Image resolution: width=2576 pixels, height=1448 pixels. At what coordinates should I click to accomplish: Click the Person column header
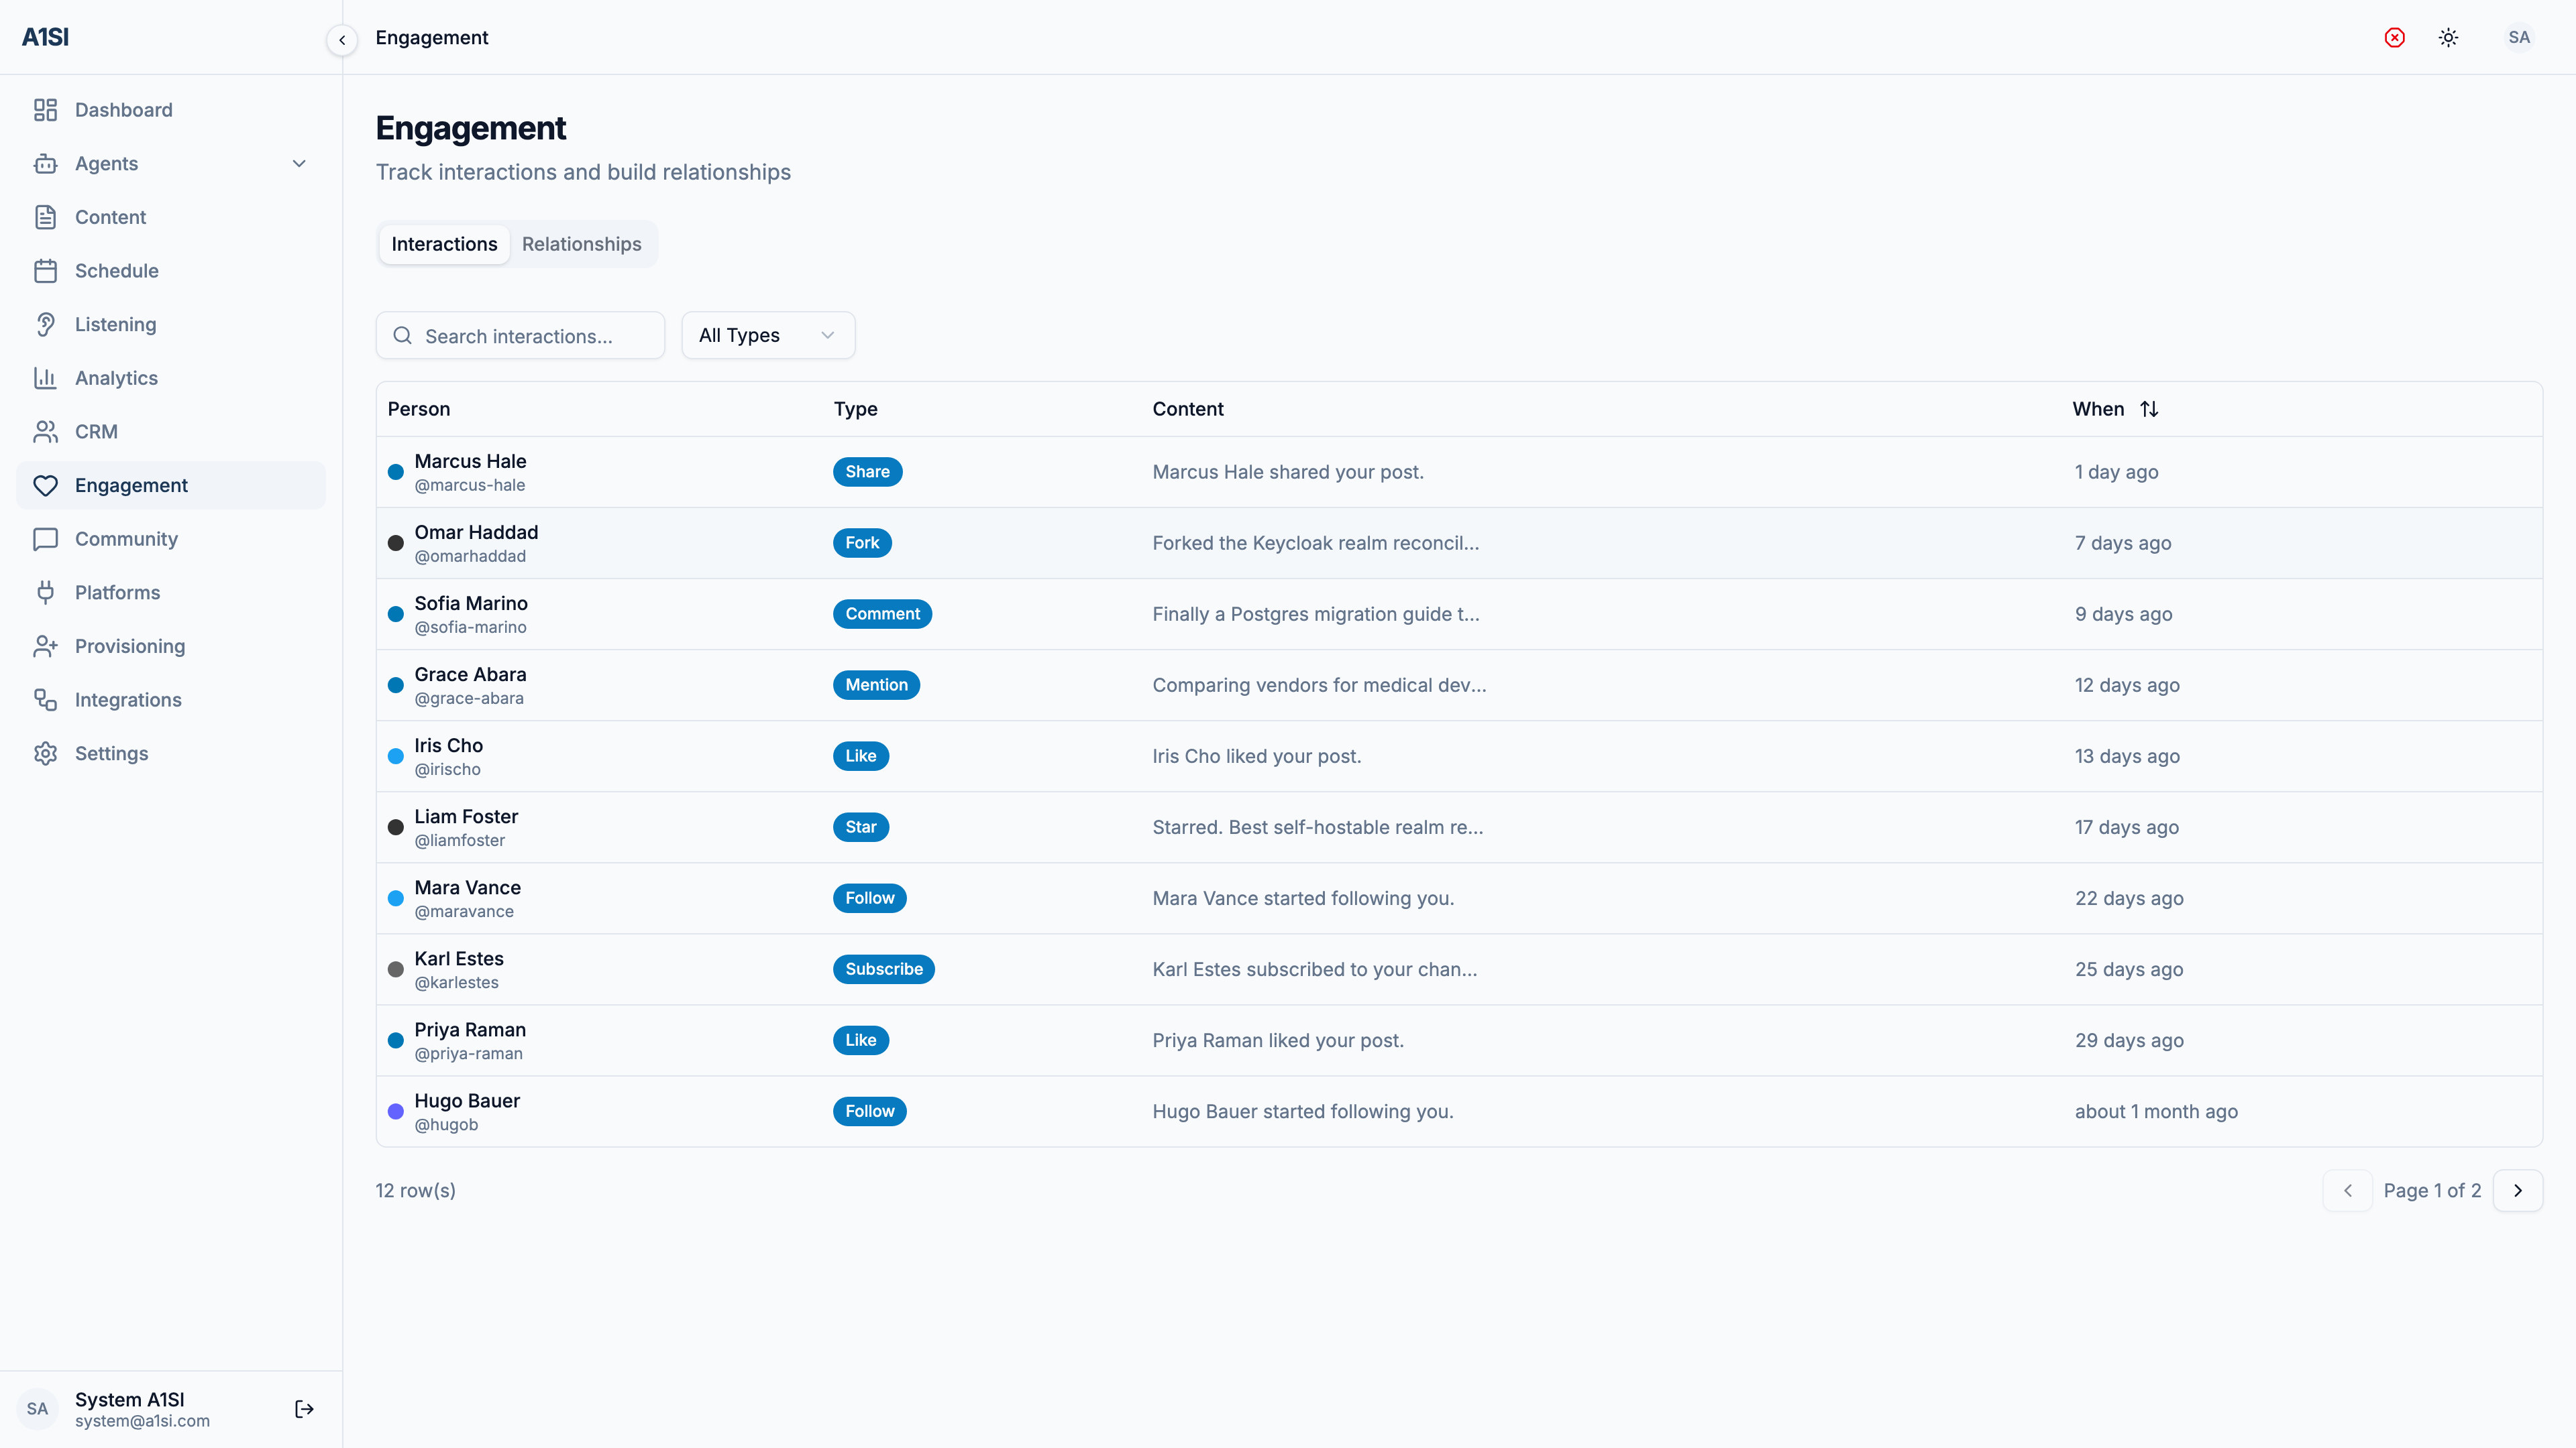click(x=419, y=409)
